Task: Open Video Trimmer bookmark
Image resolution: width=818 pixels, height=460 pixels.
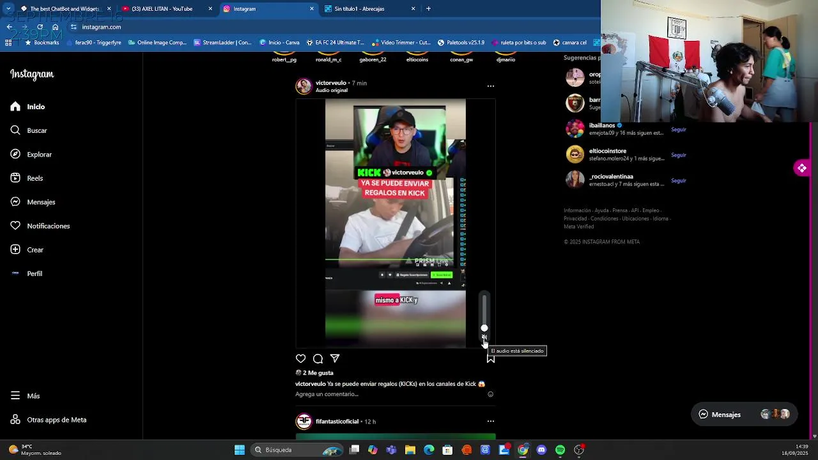Action: [400, 43]
